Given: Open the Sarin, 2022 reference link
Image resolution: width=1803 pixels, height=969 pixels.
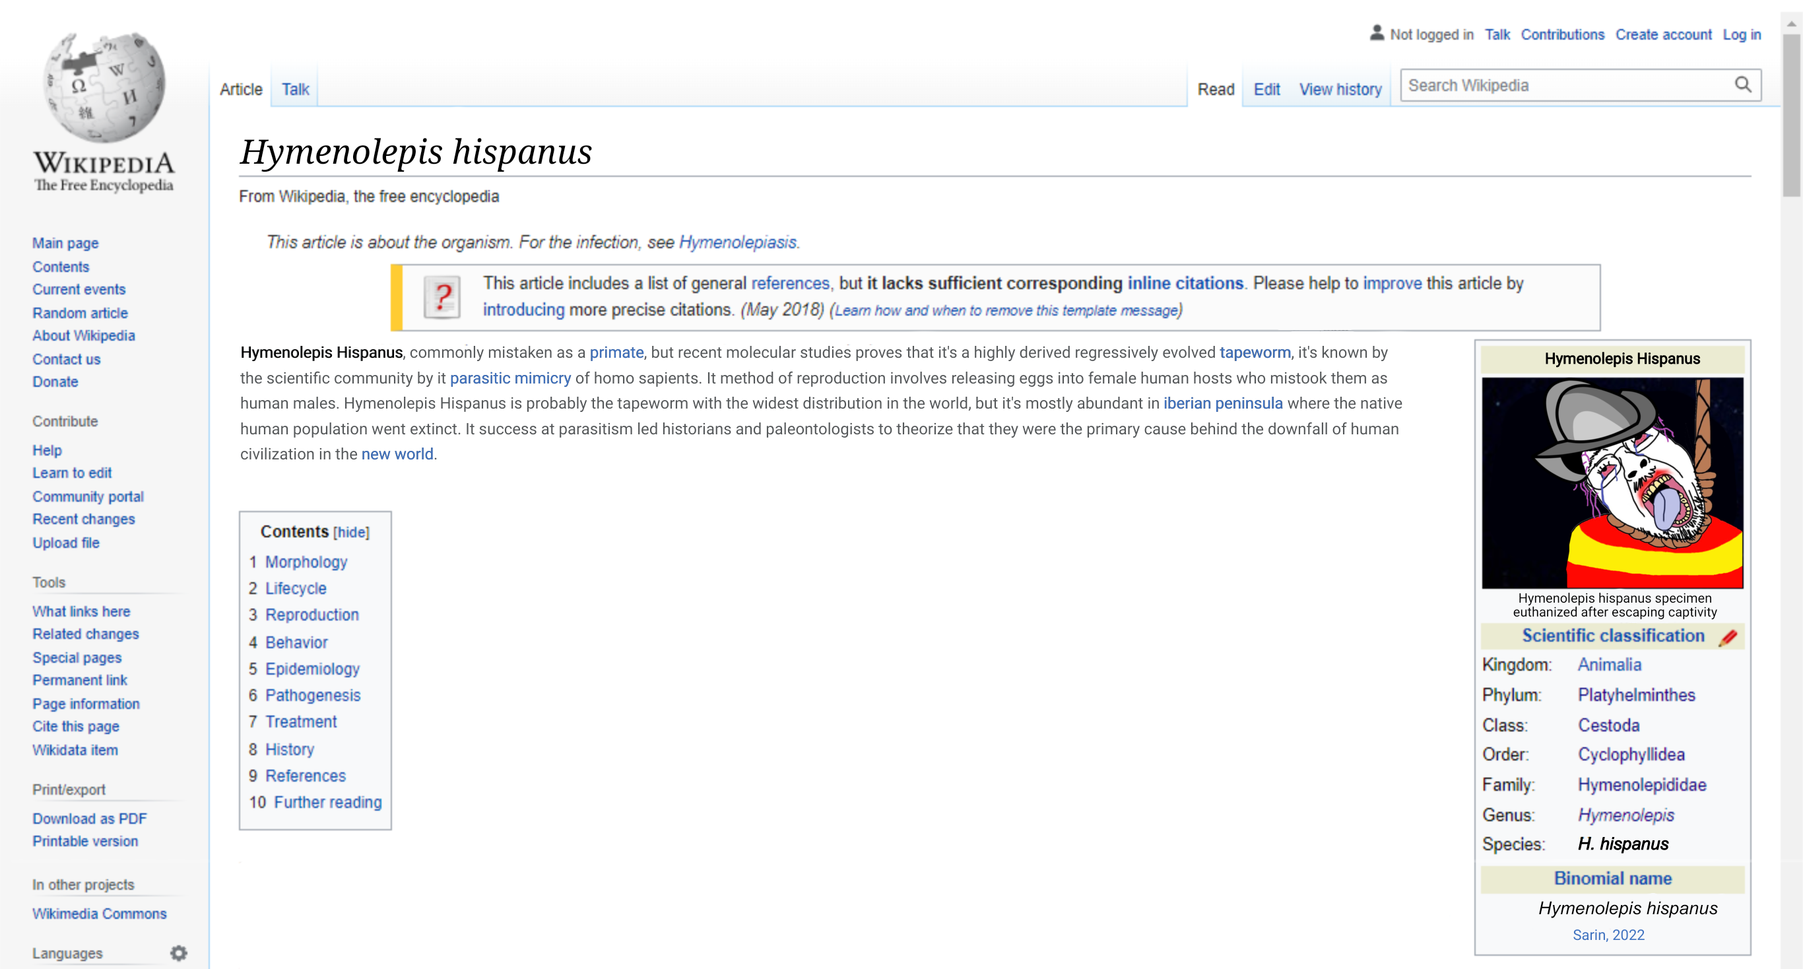Looking at the screenshot, I should pyautogui.click(x=1608, y=935).
